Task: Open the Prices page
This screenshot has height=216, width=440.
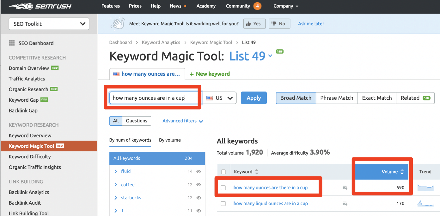Action: [x=136, y=6]
